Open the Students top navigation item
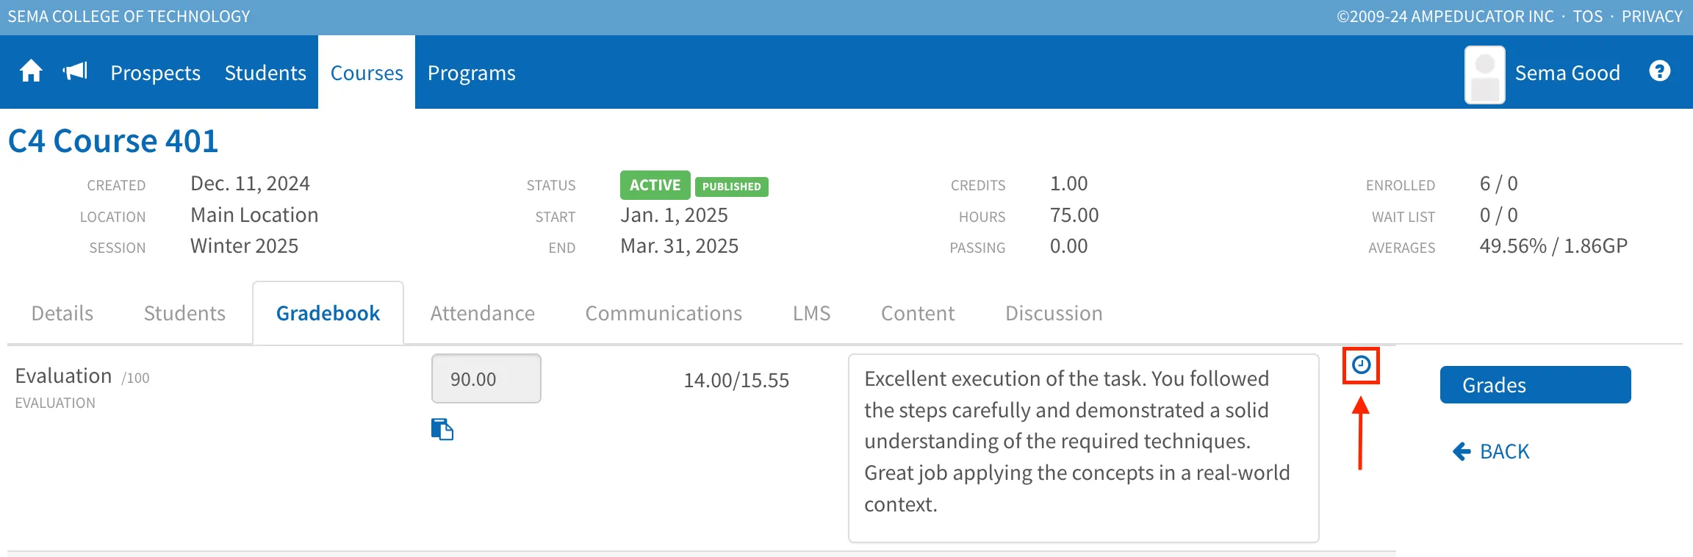The image size is (1693, 557). click(265, 73)
